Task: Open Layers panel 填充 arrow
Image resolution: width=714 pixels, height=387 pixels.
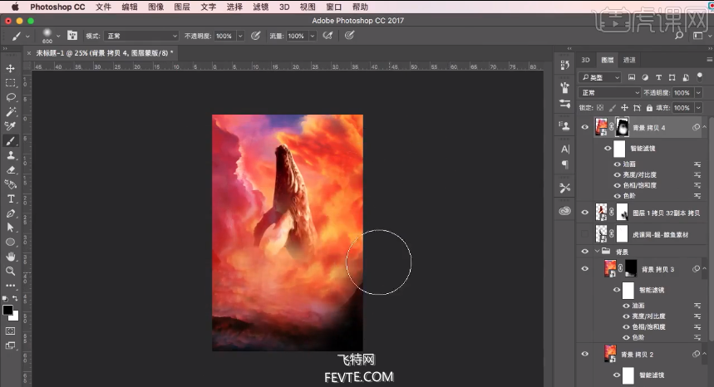Action: coord(698,108)
